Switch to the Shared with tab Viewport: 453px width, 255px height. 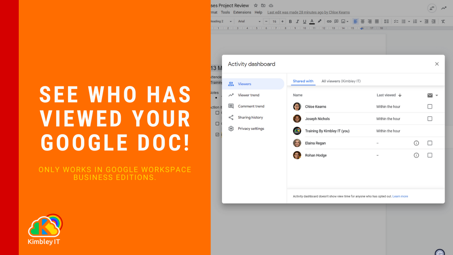303,81
